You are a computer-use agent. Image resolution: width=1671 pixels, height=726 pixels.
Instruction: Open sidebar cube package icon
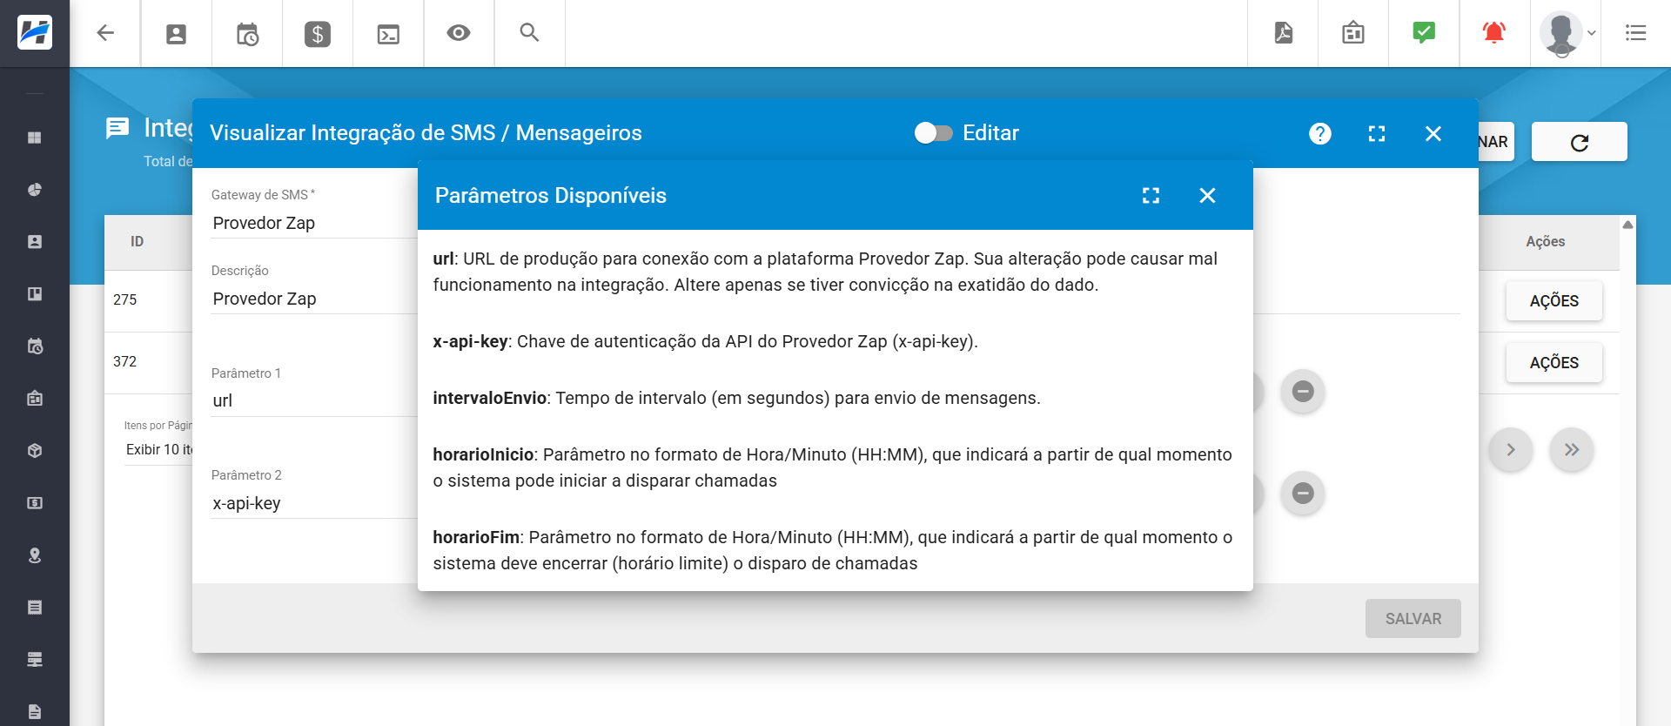[x=35, y=451]
